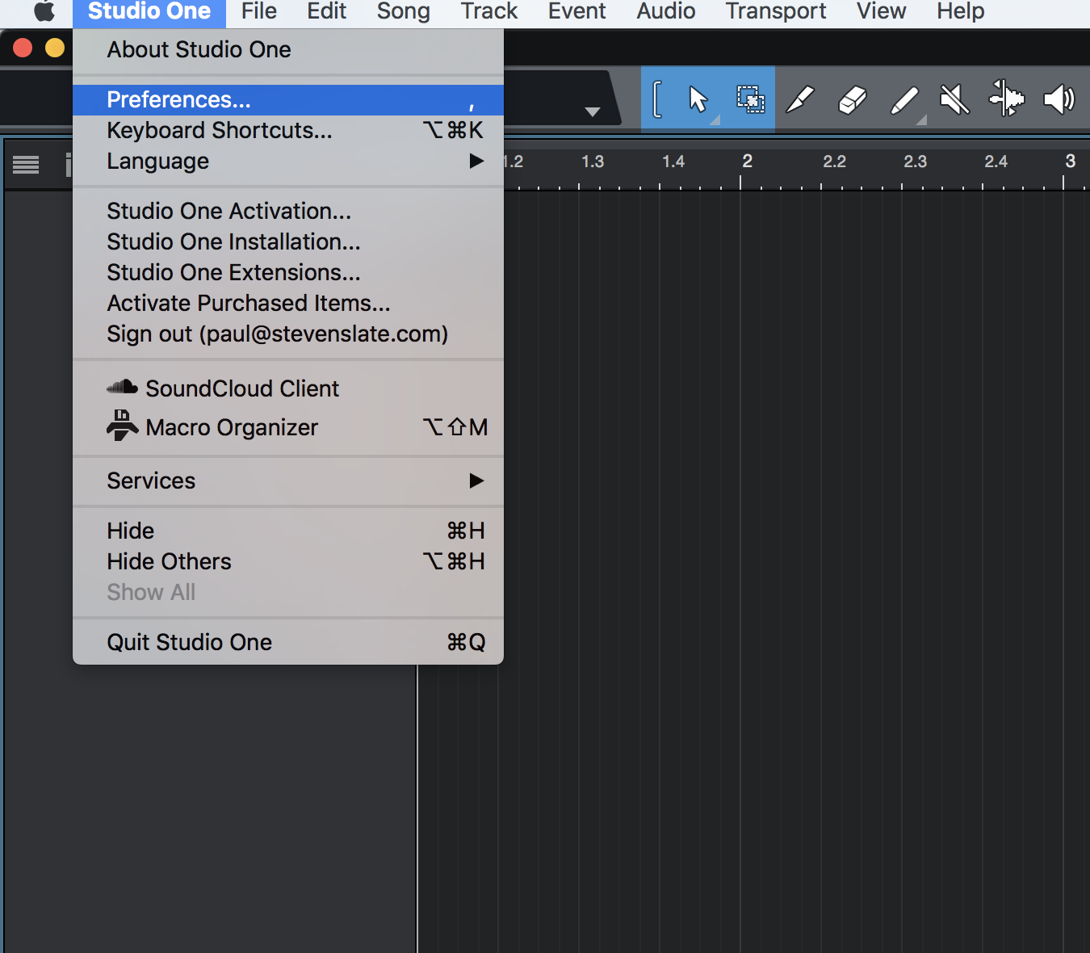Image resolution: width=1090 pixels, height=953 pixels.
Task: Open the Track menu
Action: point(488,11)
